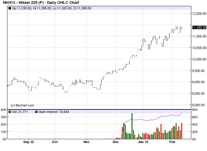Click the 'Sep 12' date axis label
Viewport: 207px width, 151px height.
point(28,142)
